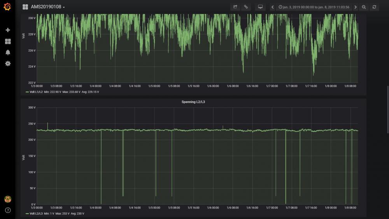Toggle the Volt L1/L2 legend series
The image size is (389, 219).
(x=36, y=92)
